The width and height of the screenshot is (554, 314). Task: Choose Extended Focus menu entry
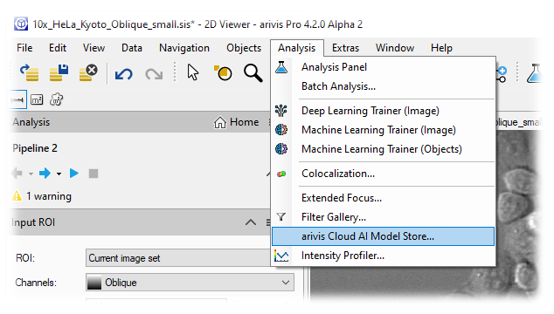(384, 198)
